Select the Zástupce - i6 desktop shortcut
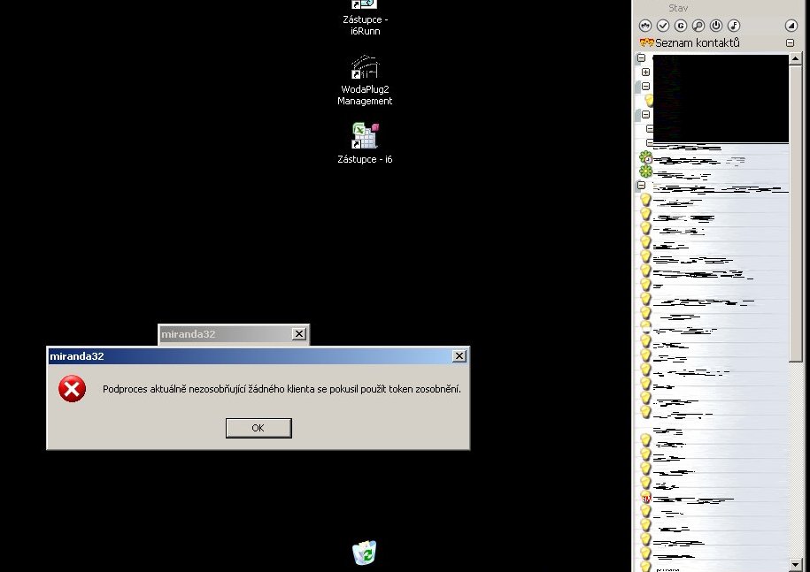This screenshot has width=810, height=572. click(x=365, y=143)
